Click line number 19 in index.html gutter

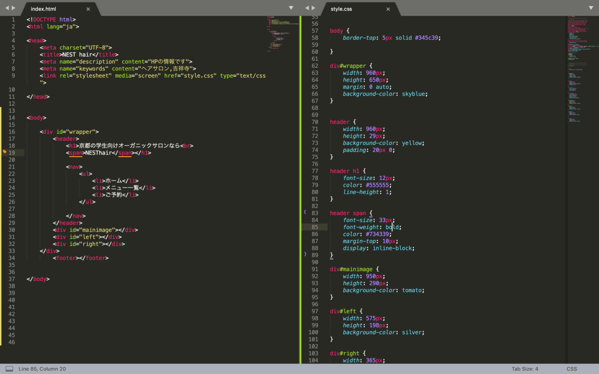(12, 153)
